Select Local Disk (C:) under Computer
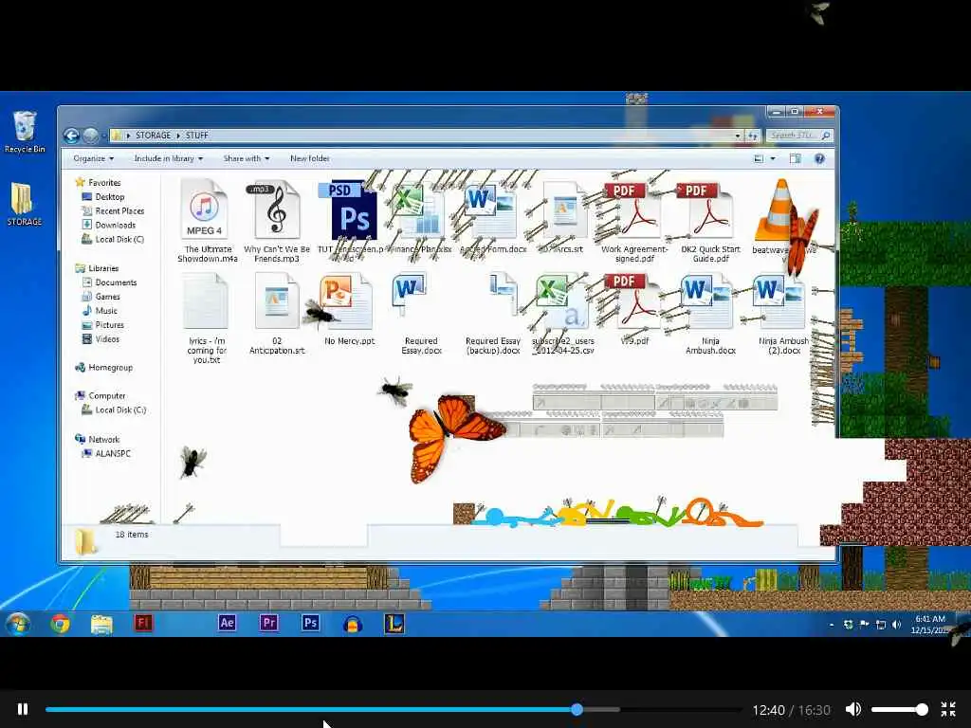This screenshot has width=971, height=728. [x=120, y=409]
